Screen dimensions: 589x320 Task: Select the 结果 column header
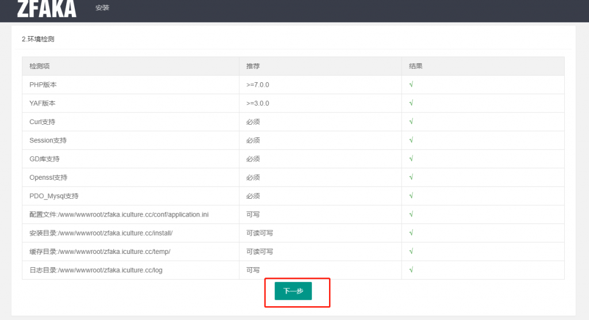(x=415, y=66)
